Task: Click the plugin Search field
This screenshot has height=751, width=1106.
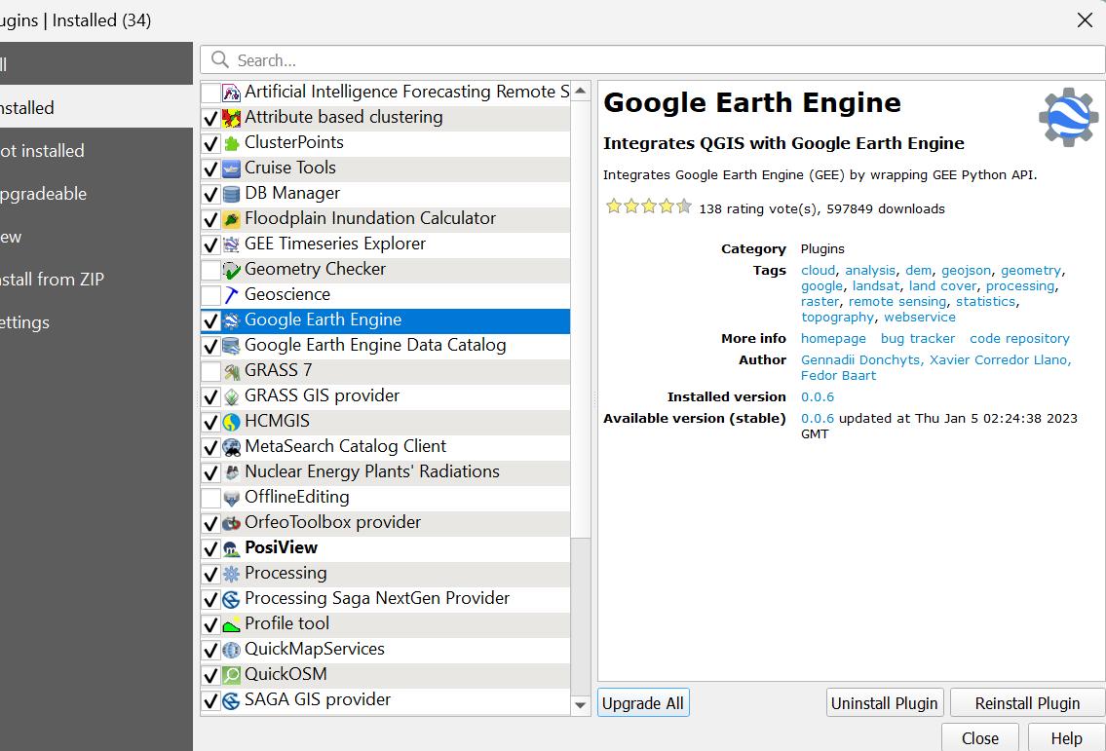Action: (653, 60)
